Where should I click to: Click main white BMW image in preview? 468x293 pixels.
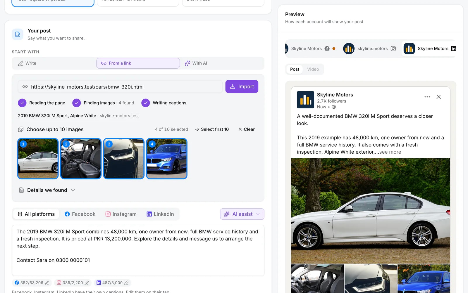click(x=371, y=211)
